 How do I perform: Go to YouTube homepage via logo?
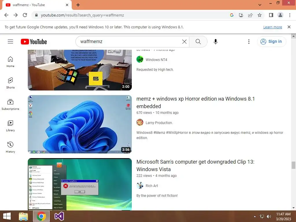pos(34,42)
